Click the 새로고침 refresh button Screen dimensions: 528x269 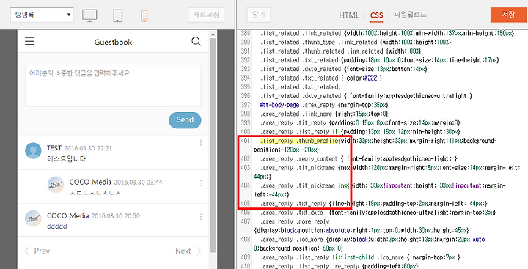[x=206, y=15]
